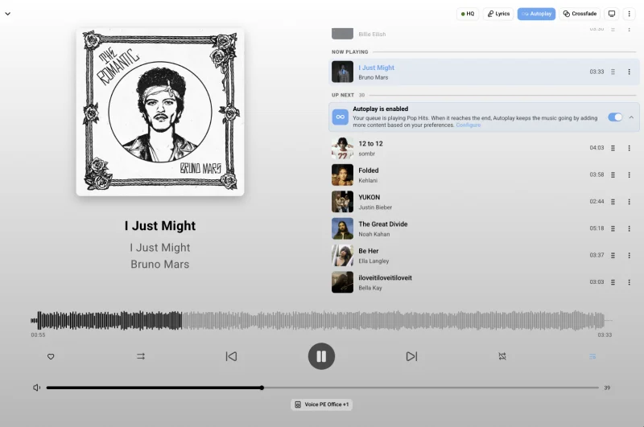The height and width of the screenshot is (427, 644).
Task: Open options menu for The Great Divide
Action: click(629, 228)
